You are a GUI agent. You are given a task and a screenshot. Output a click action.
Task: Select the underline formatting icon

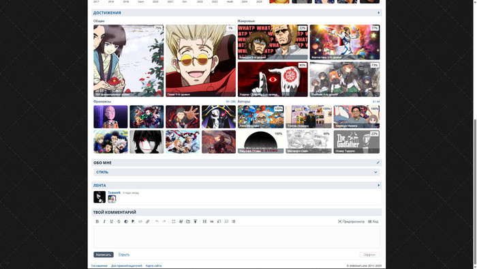click(112, 221)
